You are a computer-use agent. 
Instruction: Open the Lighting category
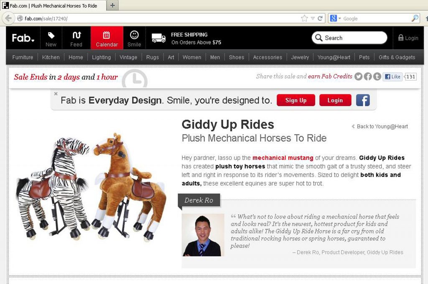pyautogui.click(x=101, y=57)
